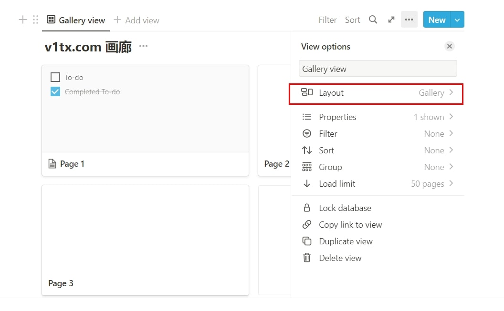The height and width of the screenshot is (311, 504).
Task: Close the View options panel
Action: (449, 46)
